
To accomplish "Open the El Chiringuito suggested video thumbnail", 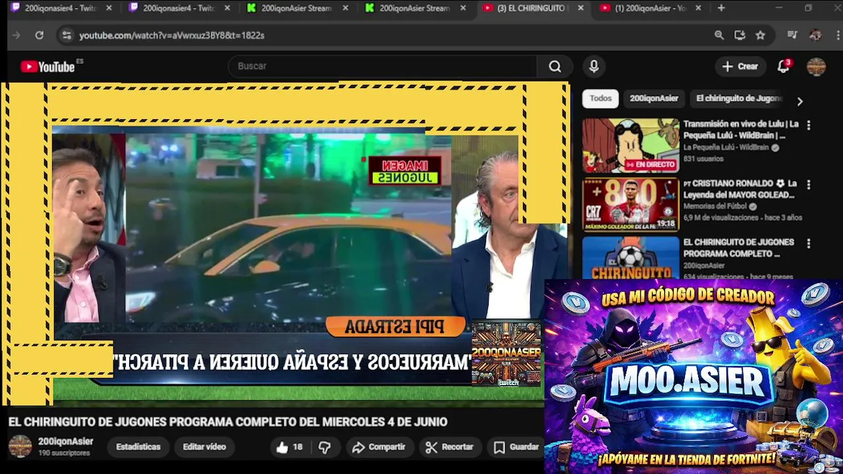I will (x=630, y=258).
